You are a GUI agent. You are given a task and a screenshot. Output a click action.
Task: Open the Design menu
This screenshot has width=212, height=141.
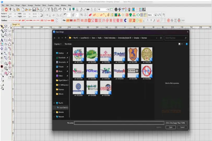17,5
